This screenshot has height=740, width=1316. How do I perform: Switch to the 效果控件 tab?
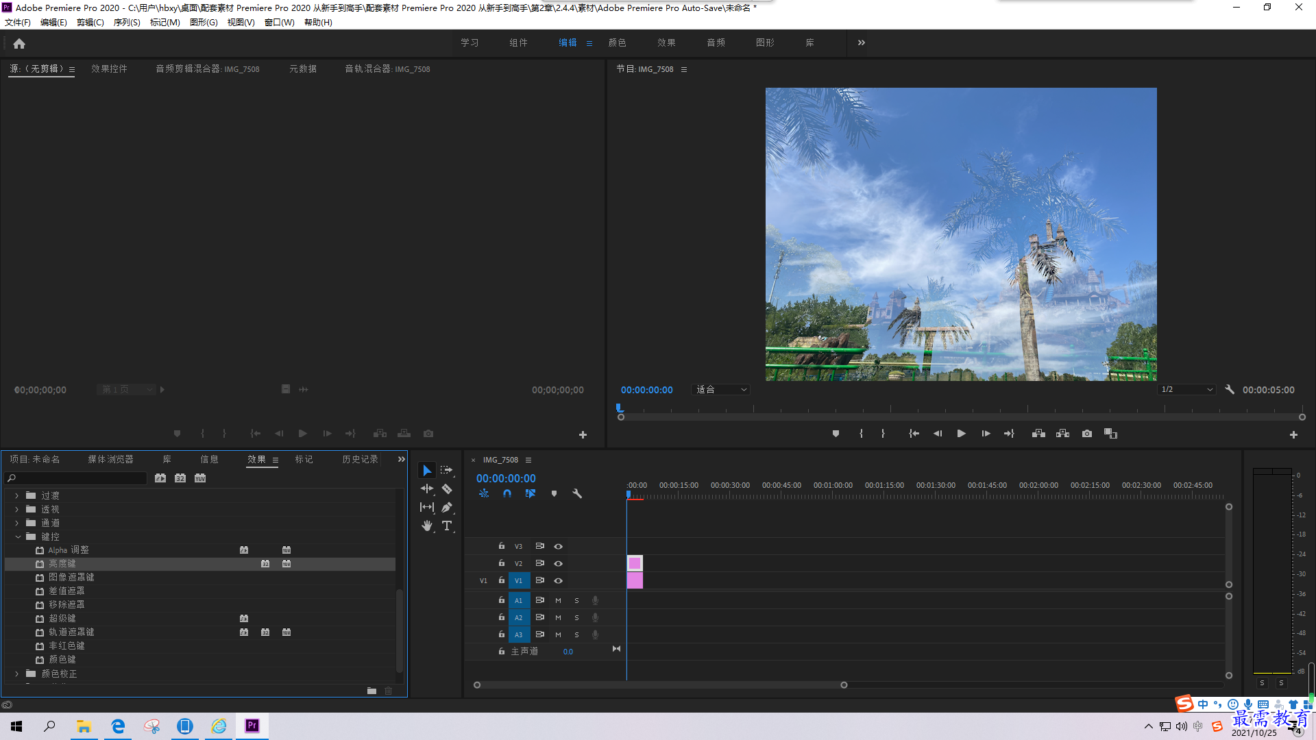click(109, 69)
